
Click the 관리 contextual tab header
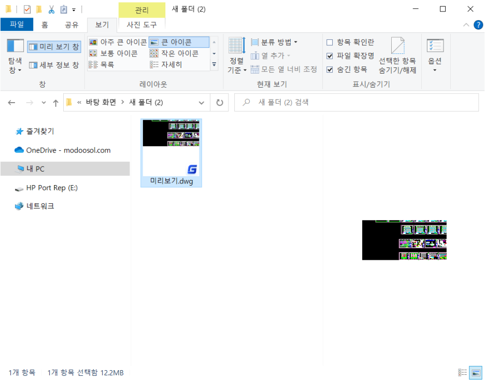141,10
